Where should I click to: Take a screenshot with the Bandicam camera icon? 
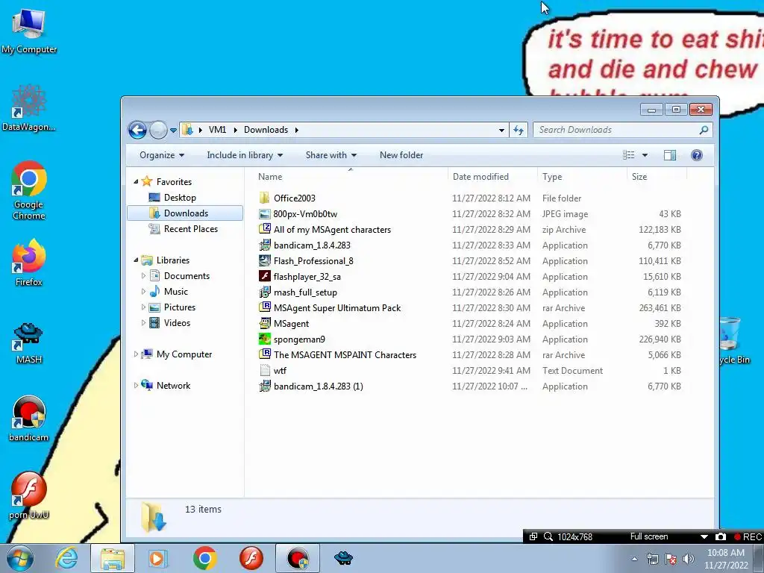pos(721,536)
